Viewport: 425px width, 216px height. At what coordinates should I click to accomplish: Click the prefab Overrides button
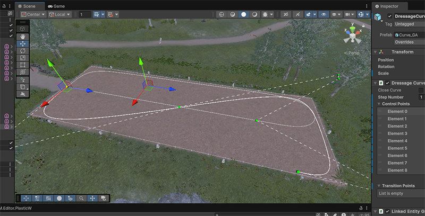click(x=408, y=42)
